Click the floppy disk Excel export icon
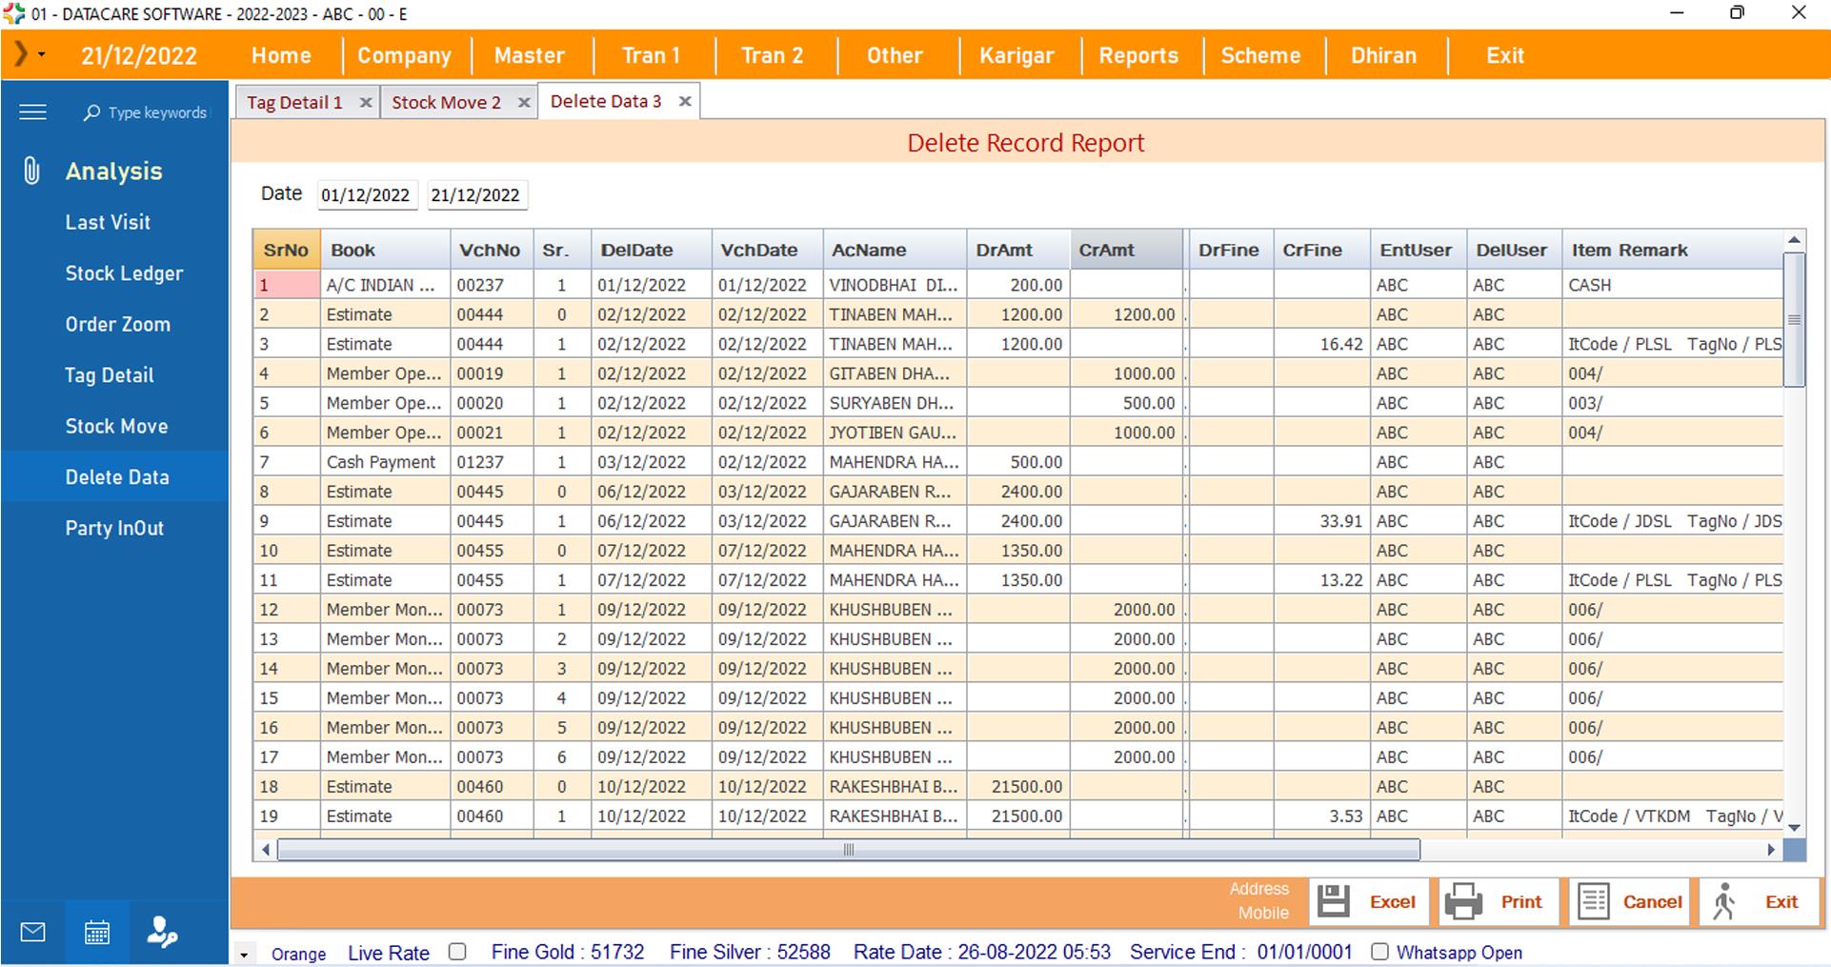The height and width of the screenshot is (967, 1831). pos(1334,901)
